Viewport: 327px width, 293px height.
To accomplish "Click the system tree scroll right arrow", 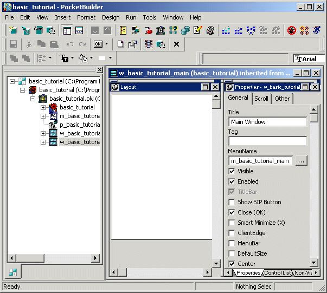I will click(x=95, y=258).
